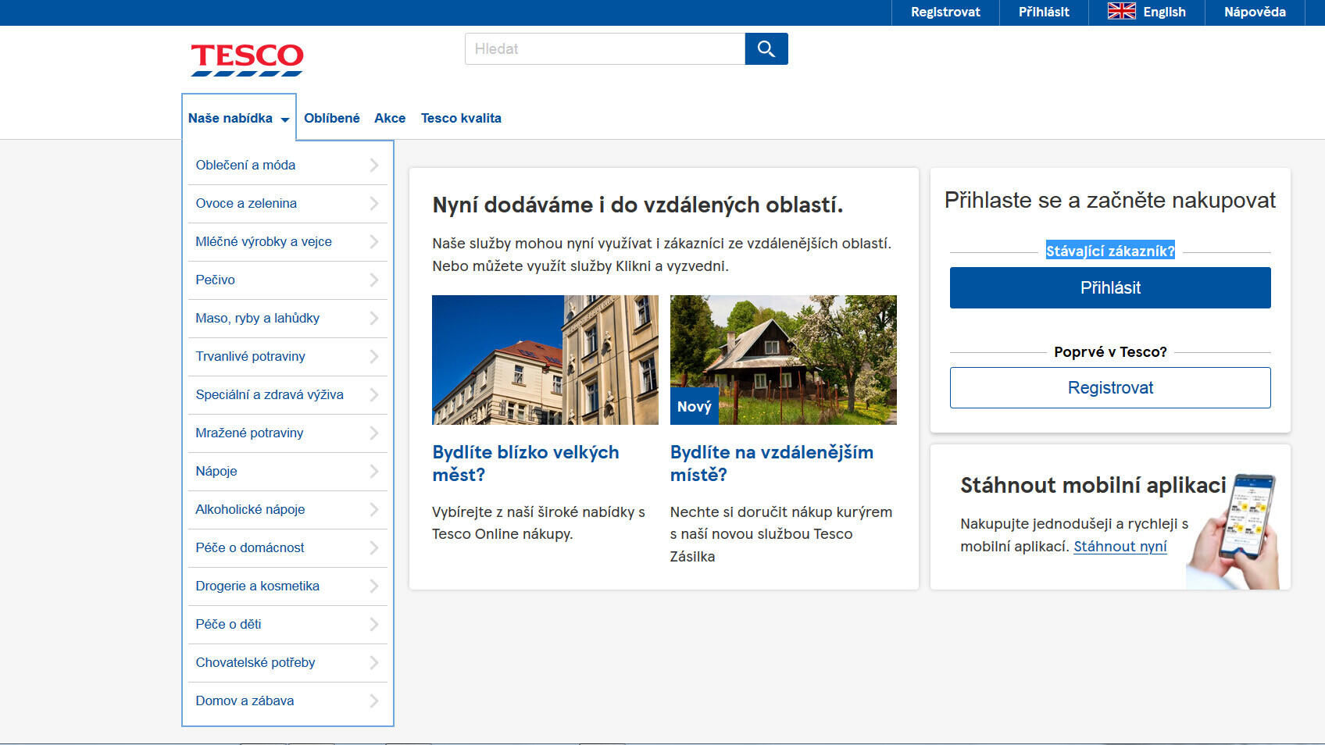Click the UK flag icon
Image resolution: width=1325 pixels, height=745 pixels.
[x=1121, y=12]
